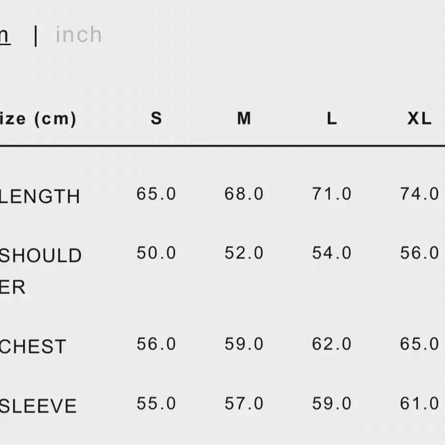This screenshot has width=445, height=445.
Task: Click the SLEEVE row label
Action: coord(39,406)
